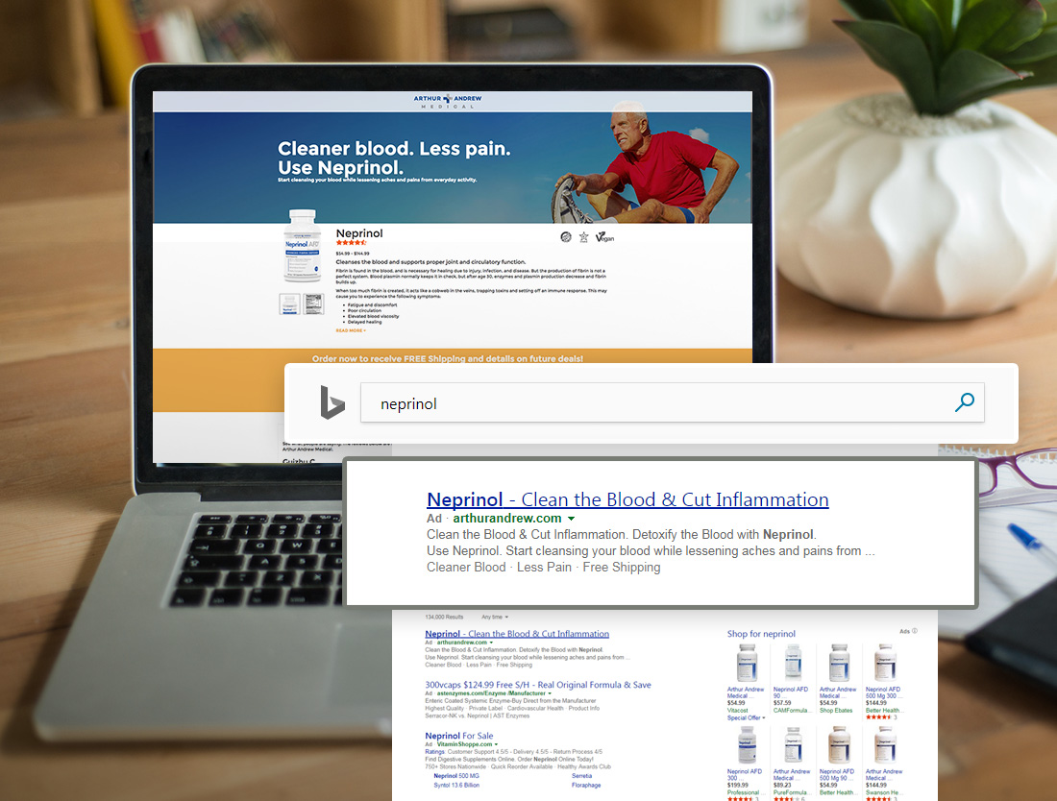Click the Cleaner blood. Less pain. headline
1057x801 pixels.
pyautogui.click(x=394, y=149)
